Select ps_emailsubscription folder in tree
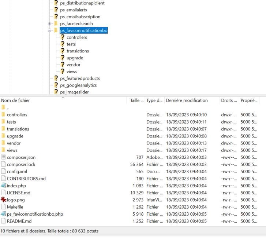The image size is (266, 238). click(x=80, y=17)
